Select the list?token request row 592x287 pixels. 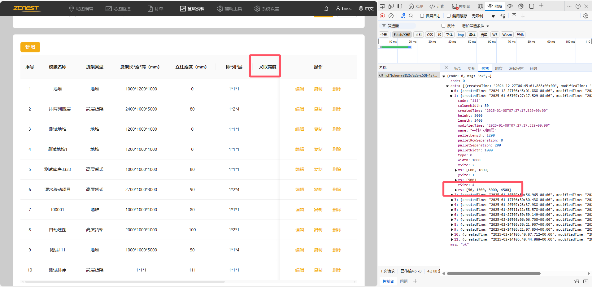(408, 76)
